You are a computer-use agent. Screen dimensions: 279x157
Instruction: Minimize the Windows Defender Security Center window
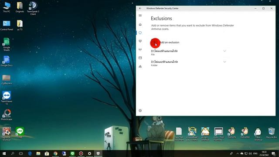point(255,8)
